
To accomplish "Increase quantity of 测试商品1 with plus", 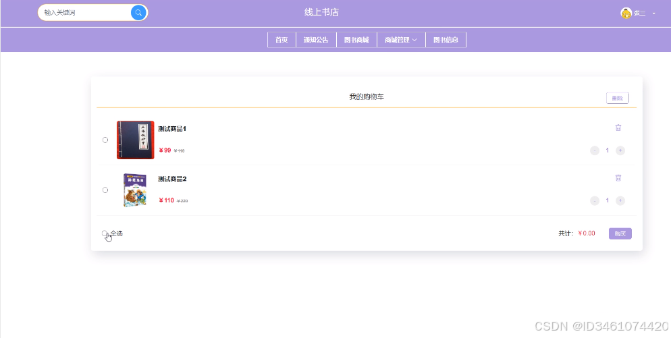I will click(x=620, y=150).
